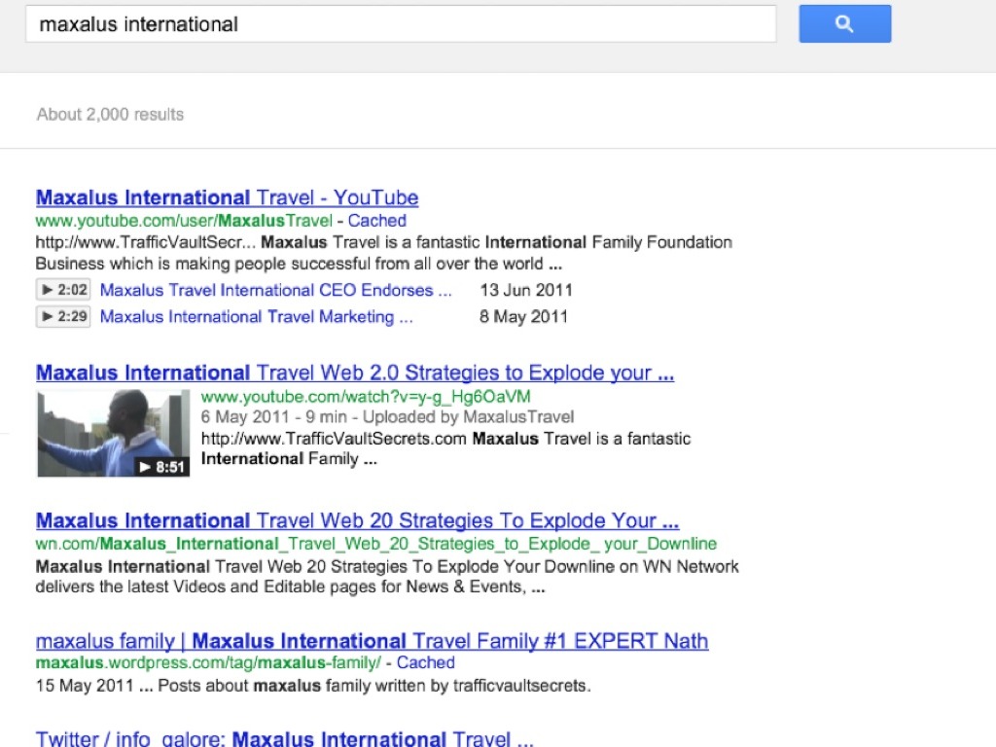View Cached copy of maxalus.wordpress.com result
996x747 pixels.
pyautogui.click(x=425, y=662)
